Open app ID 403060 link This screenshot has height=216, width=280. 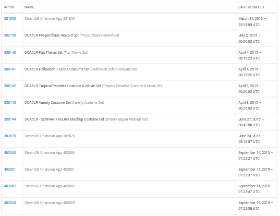click(x=10, y=153)
